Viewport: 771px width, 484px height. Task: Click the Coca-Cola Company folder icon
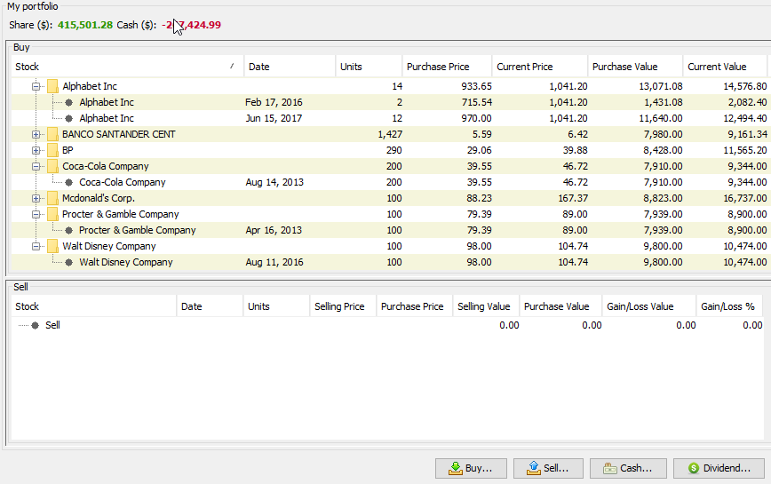[52, 167]
